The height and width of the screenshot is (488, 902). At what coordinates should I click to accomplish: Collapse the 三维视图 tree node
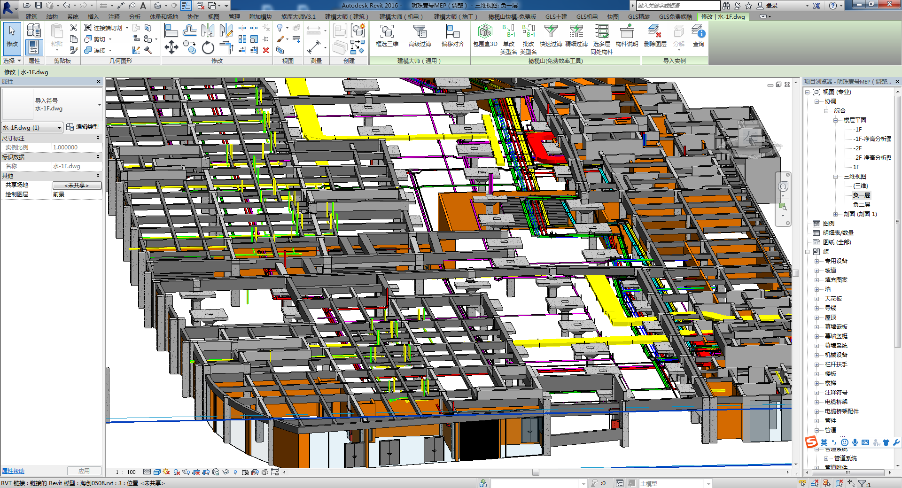click(x=835, y=177)
